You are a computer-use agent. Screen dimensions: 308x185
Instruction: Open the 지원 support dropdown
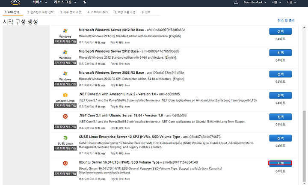(291, 3)
